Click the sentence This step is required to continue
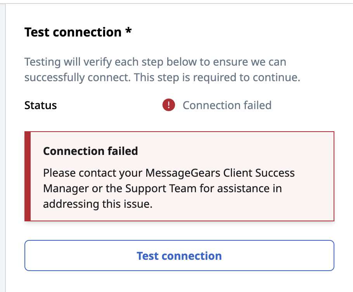The image size is (353, 292). 217,77
